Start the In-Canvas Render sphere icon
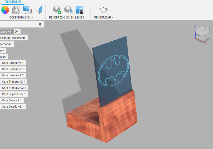Image resolution: width=213 pixels, height=149 pixels. (57, 10)
